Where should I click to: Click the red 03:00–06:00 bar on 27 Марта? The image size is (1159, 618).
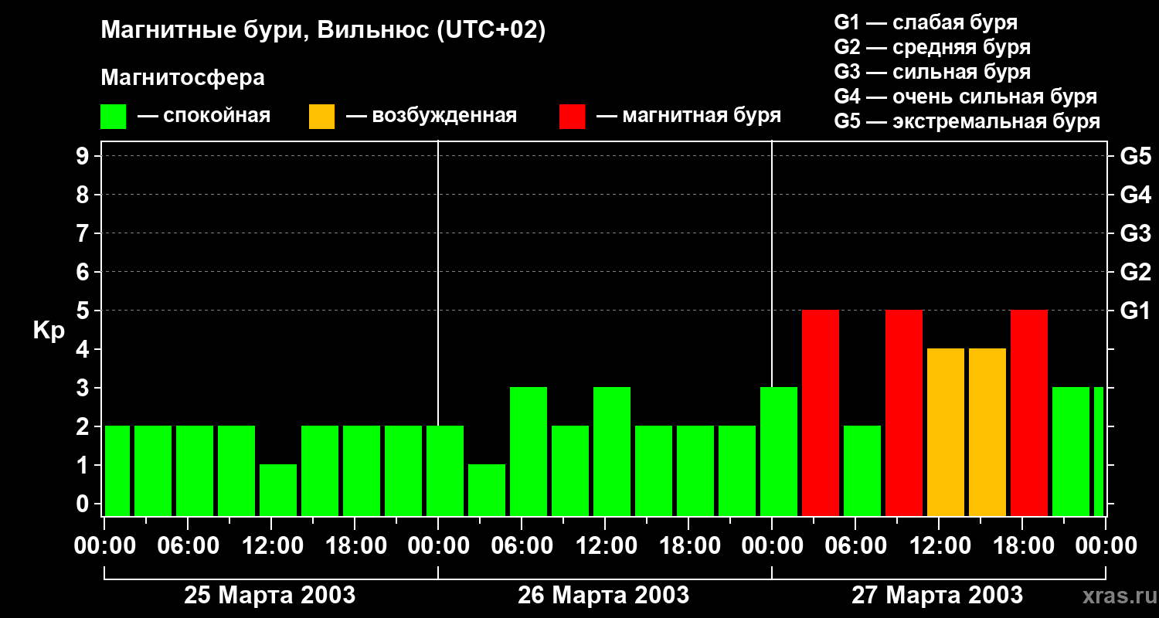tap(821, 413)
